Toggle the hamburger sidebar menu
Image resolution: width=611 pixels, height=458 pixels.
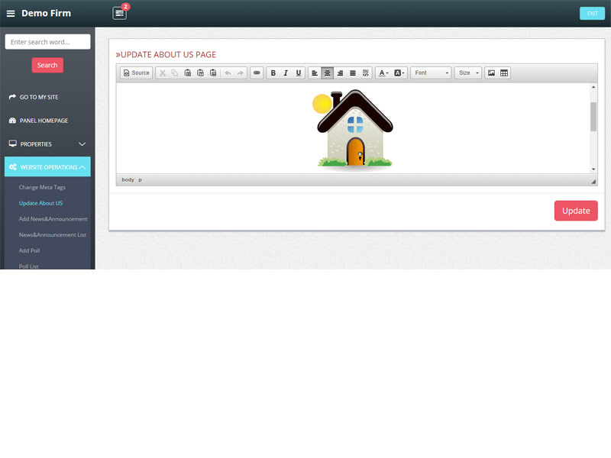11,13
